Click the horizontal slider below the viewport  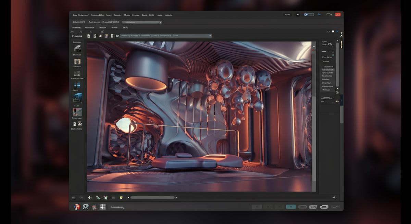(x=152, y=198)
